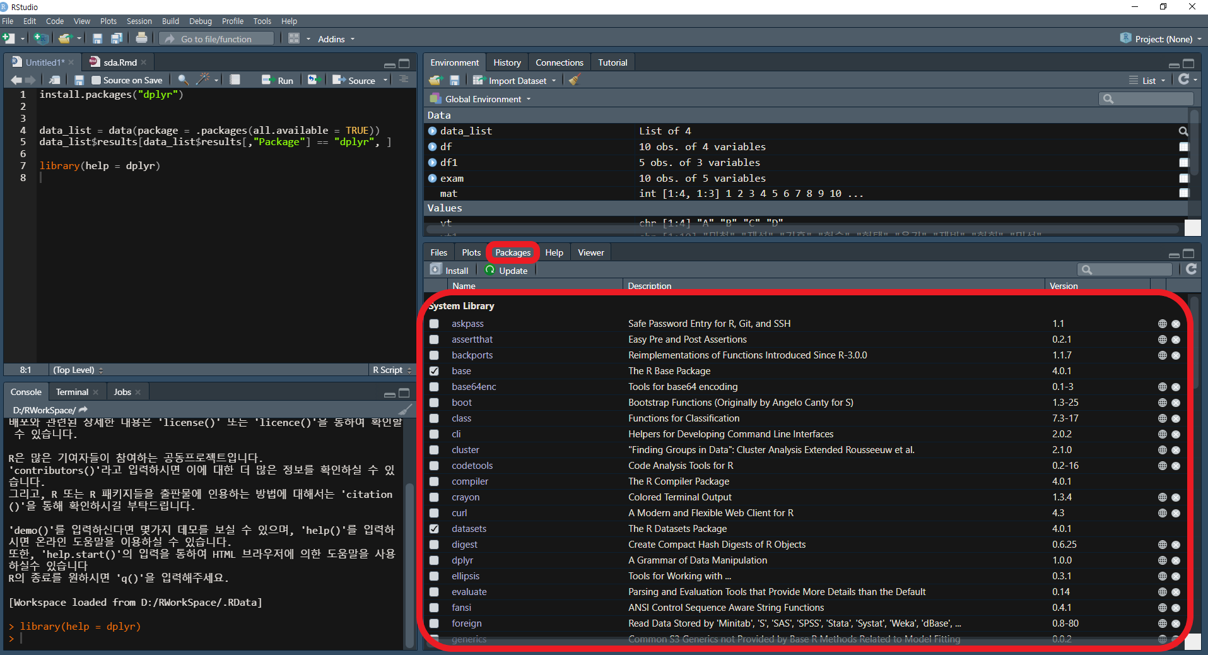Click the Packages search box

(1124, 269)
